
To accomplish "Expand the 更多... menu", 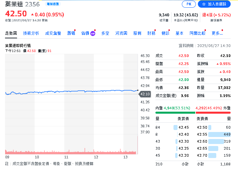I will 217,33.
